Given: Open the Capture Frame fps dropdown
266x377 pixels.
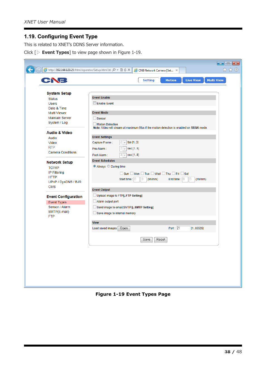Looking at the screenshot, I should click(123, 142).
